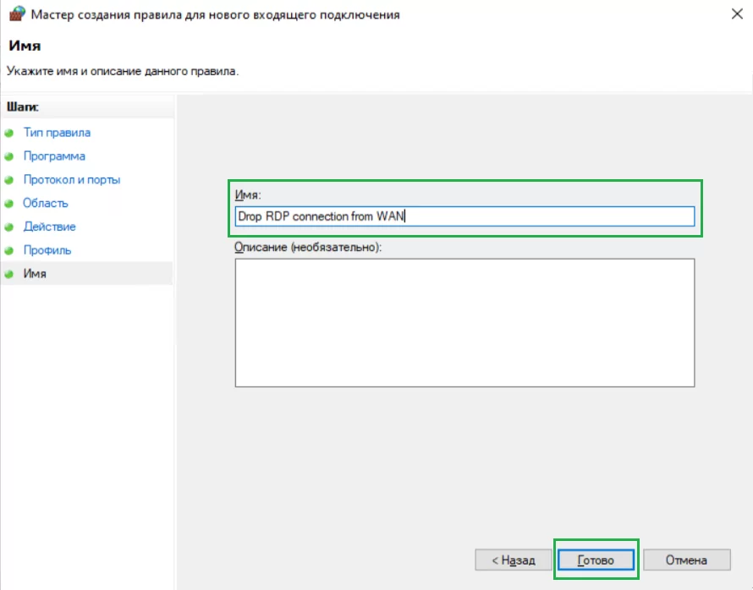The height and width of the screenshot is (590, 753).
Task: Finish the wizard with Готово
Action: (x=596, y=560)
